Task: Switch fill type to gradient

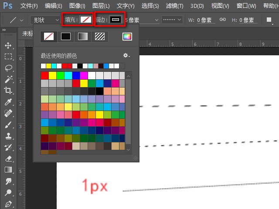Action: pos(82,37)
